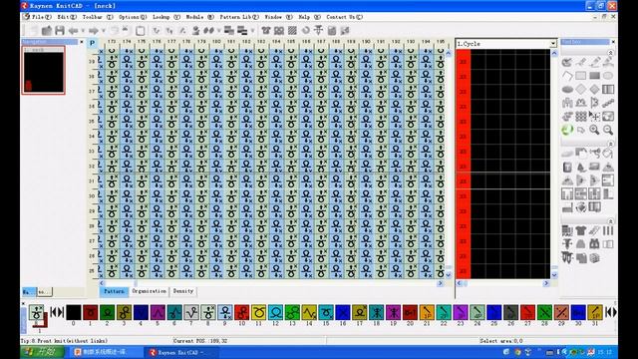This screenshot has width=638, height=359.
Task: Open the Window menu
Action: point(278,17)
